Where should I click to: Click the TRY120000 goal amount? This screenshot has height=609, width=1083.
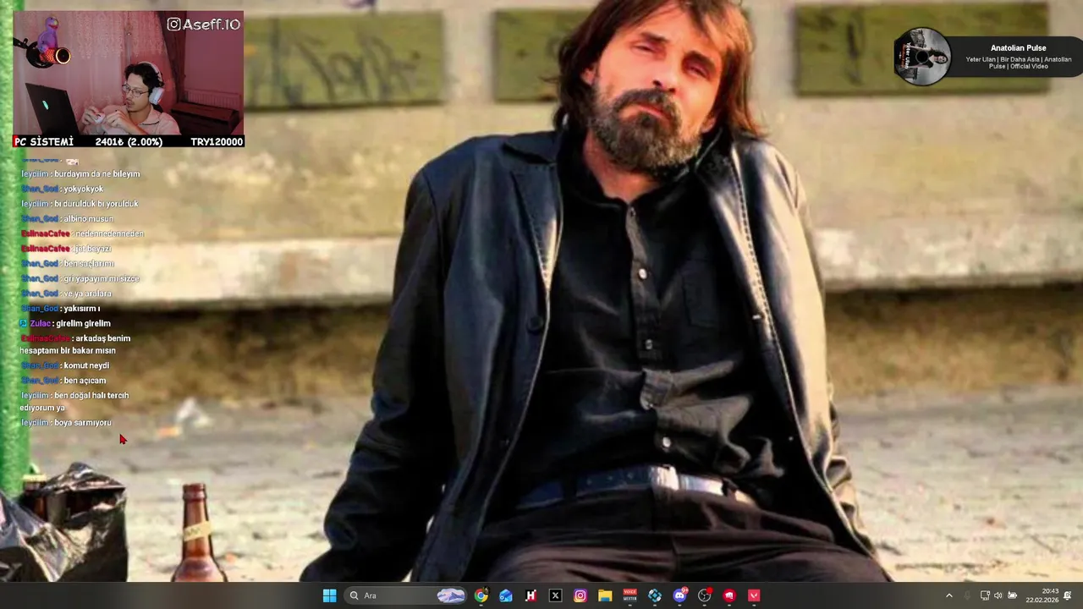(x=217, y=142)
